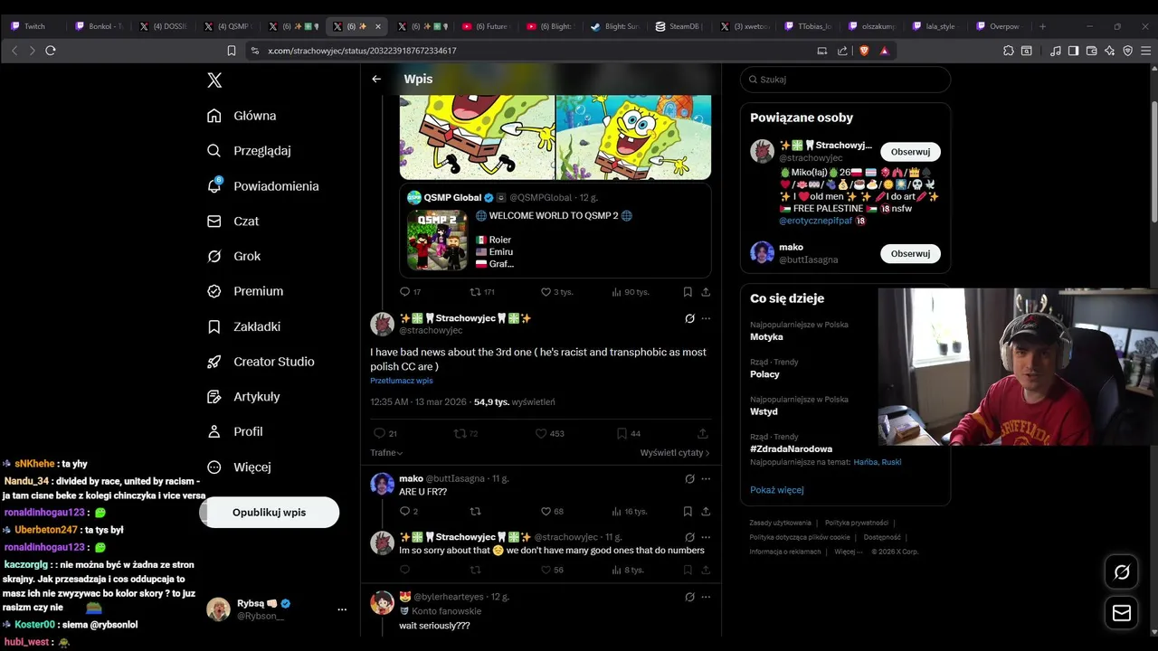Reply to the quoted post showing 17

410,292
